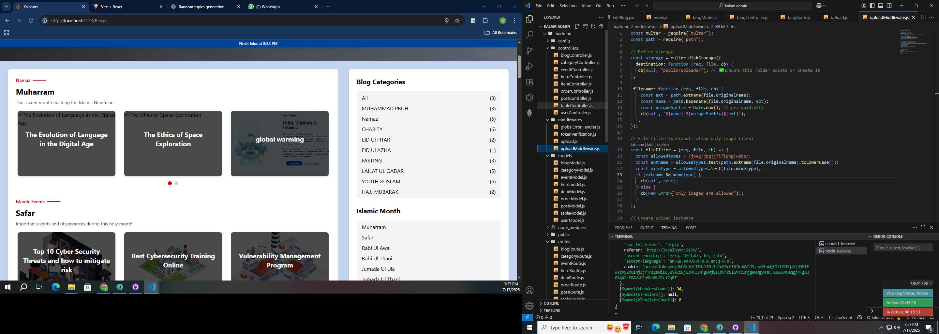The image size is (939, 334).
Task: Refresh the Explorer file tree
Action: coord(593,26)
